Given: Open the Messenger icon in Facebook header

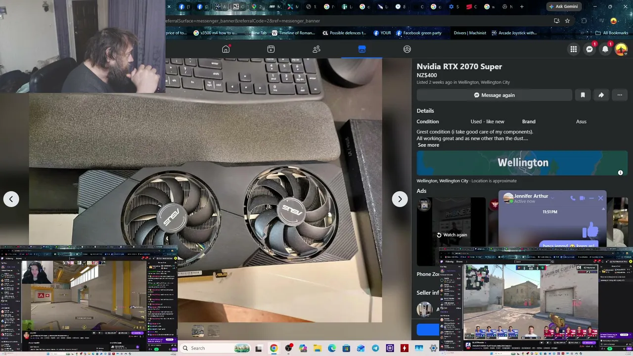Looking at the screenshot, I should point(589,49).
